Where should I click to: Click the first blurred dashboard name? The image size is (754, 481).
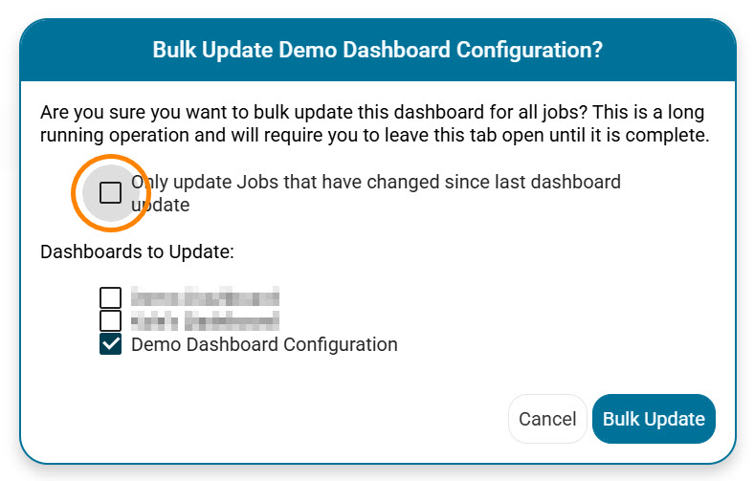point(205,297)
